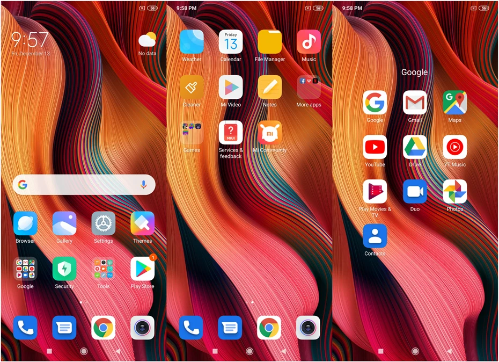This screenshot has height=362, width=499.
Task: Open the Security app
Action: coord(64,269)
